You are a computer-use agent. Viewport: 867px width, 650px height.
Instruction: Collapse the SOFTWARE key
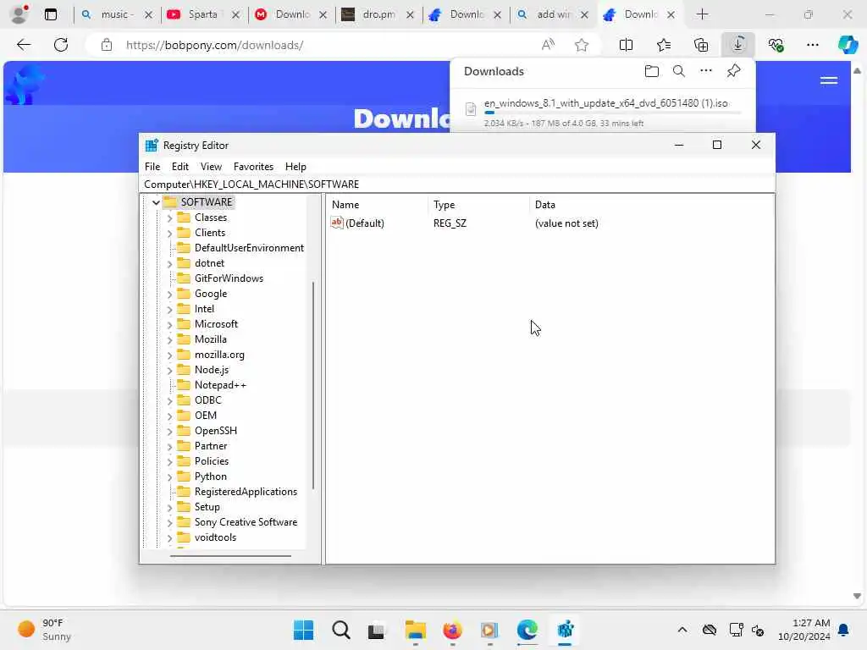156,202
